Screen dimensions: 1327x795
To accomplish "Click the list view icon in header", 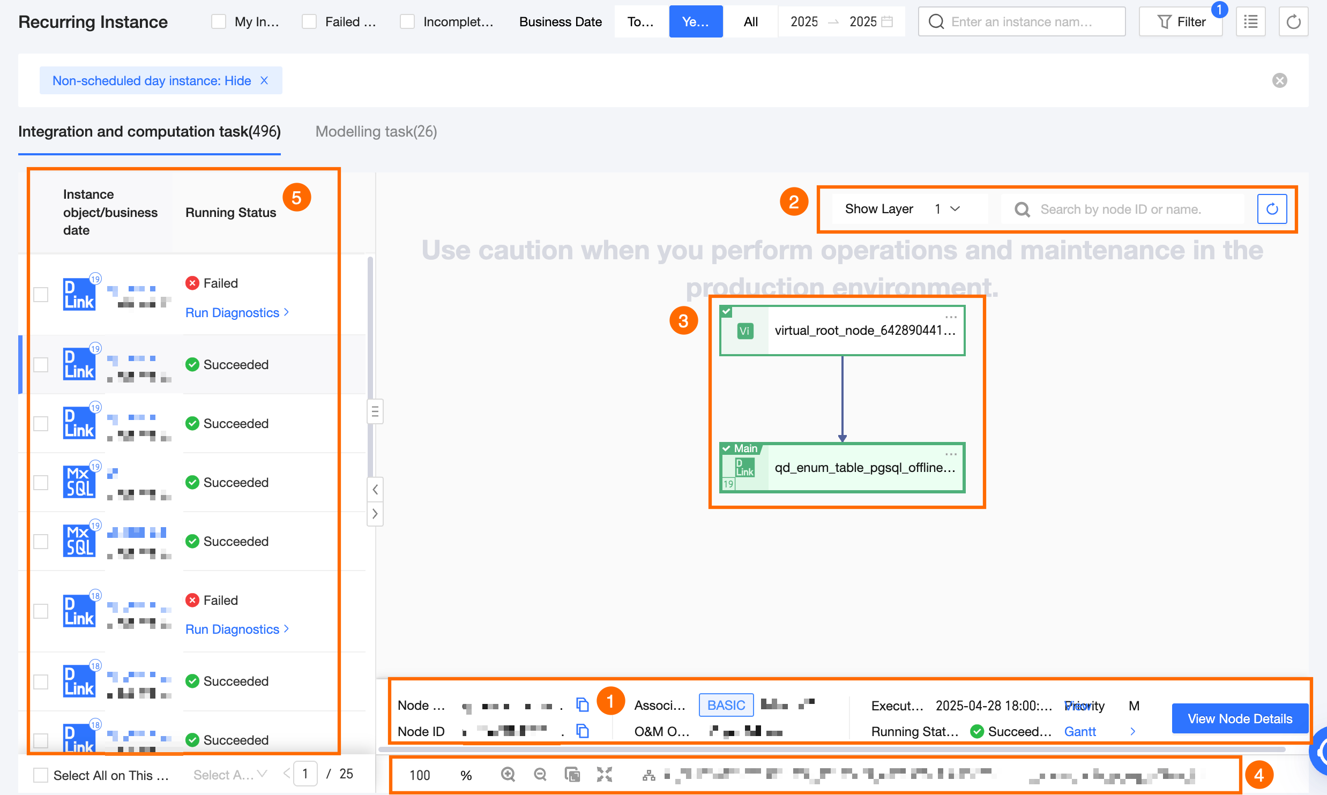I will [1250, 22].
